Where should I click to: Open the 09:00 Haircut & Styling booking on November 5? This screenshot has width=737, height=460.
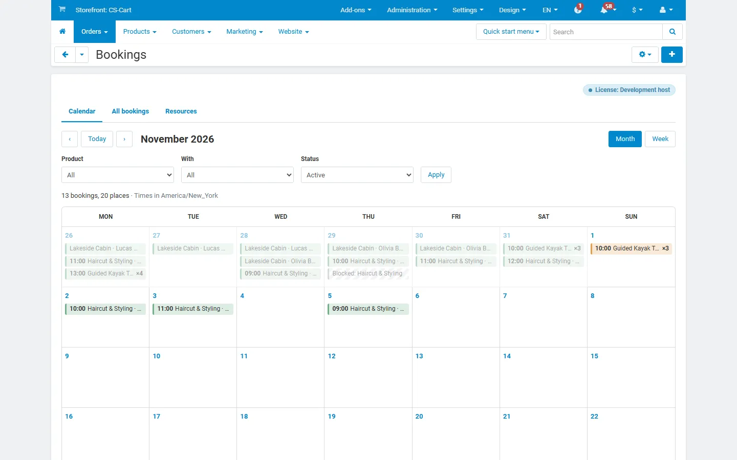pyautogui.click(x=368, y=309)
